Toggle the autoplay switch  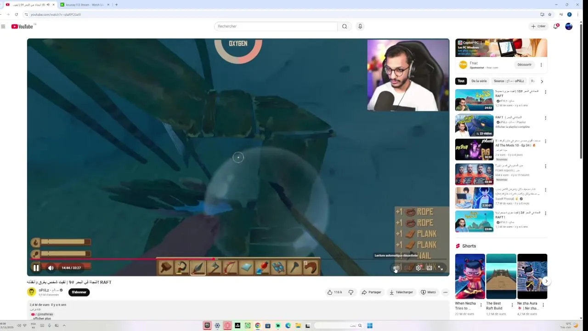pyautogui.click(x=396, y=268)
